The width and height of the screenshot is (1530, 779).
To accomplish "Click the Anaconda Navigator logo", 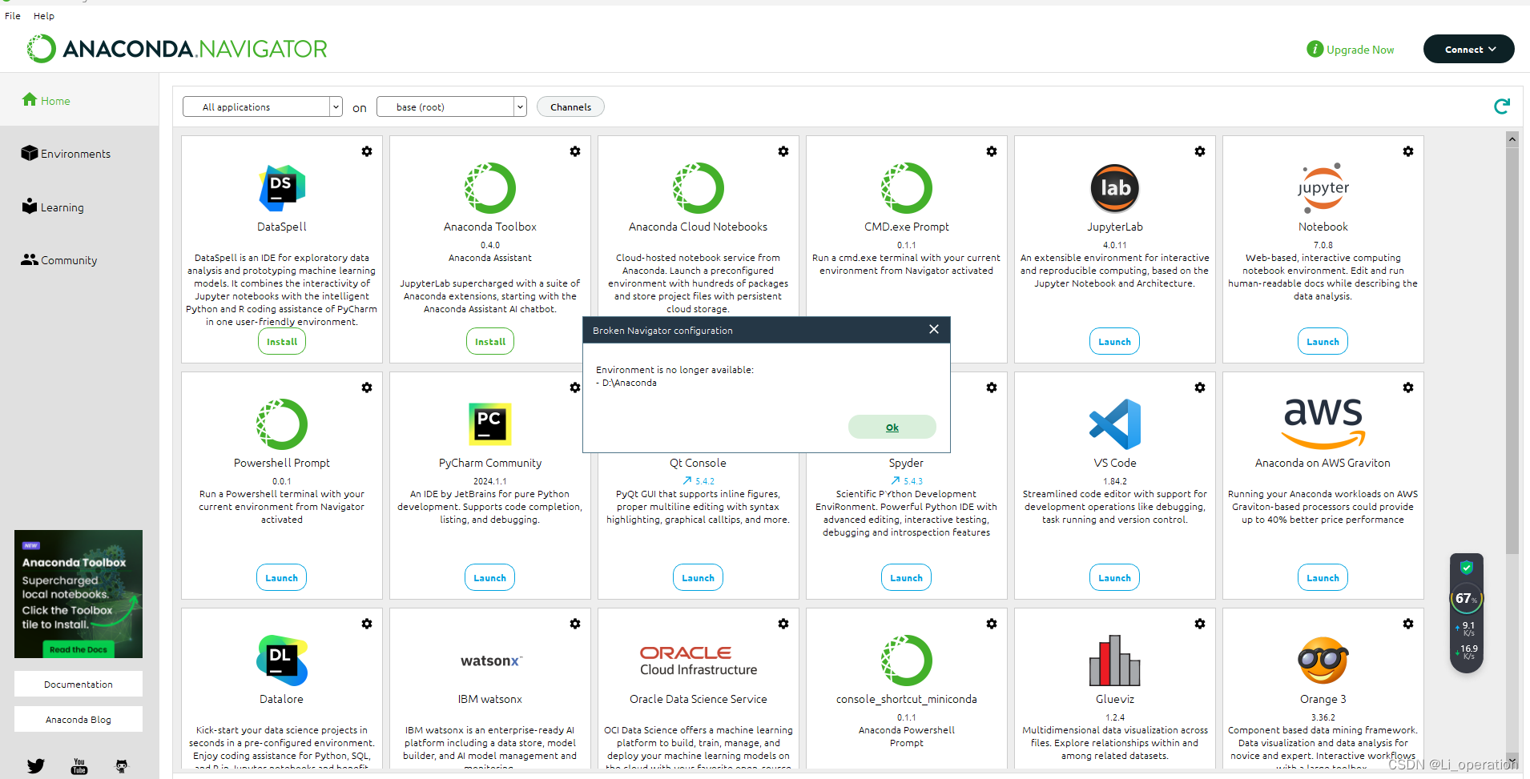I will coord(177,49).
